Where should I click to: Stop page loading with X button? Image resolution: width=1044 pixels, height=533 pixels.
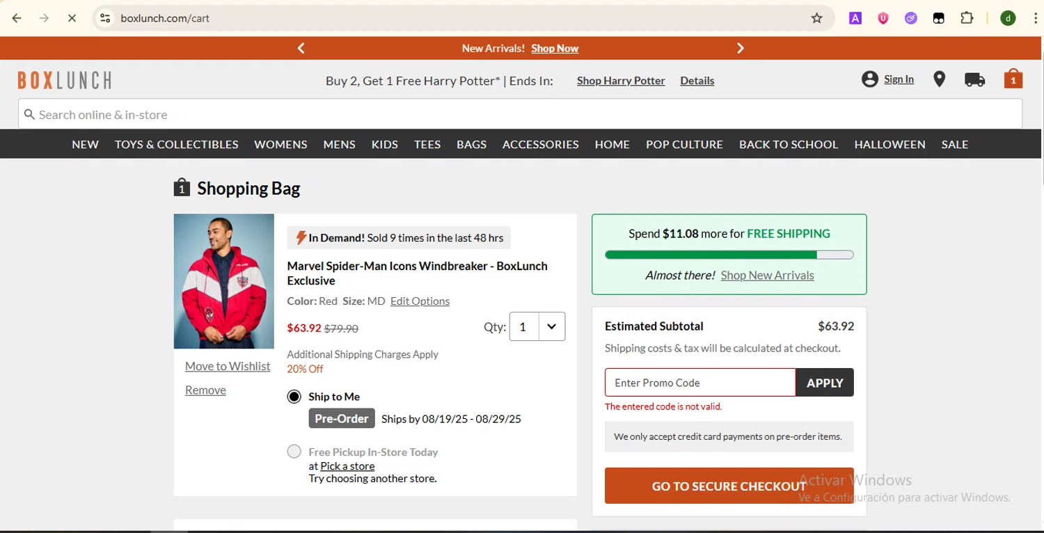click(72, 18)
